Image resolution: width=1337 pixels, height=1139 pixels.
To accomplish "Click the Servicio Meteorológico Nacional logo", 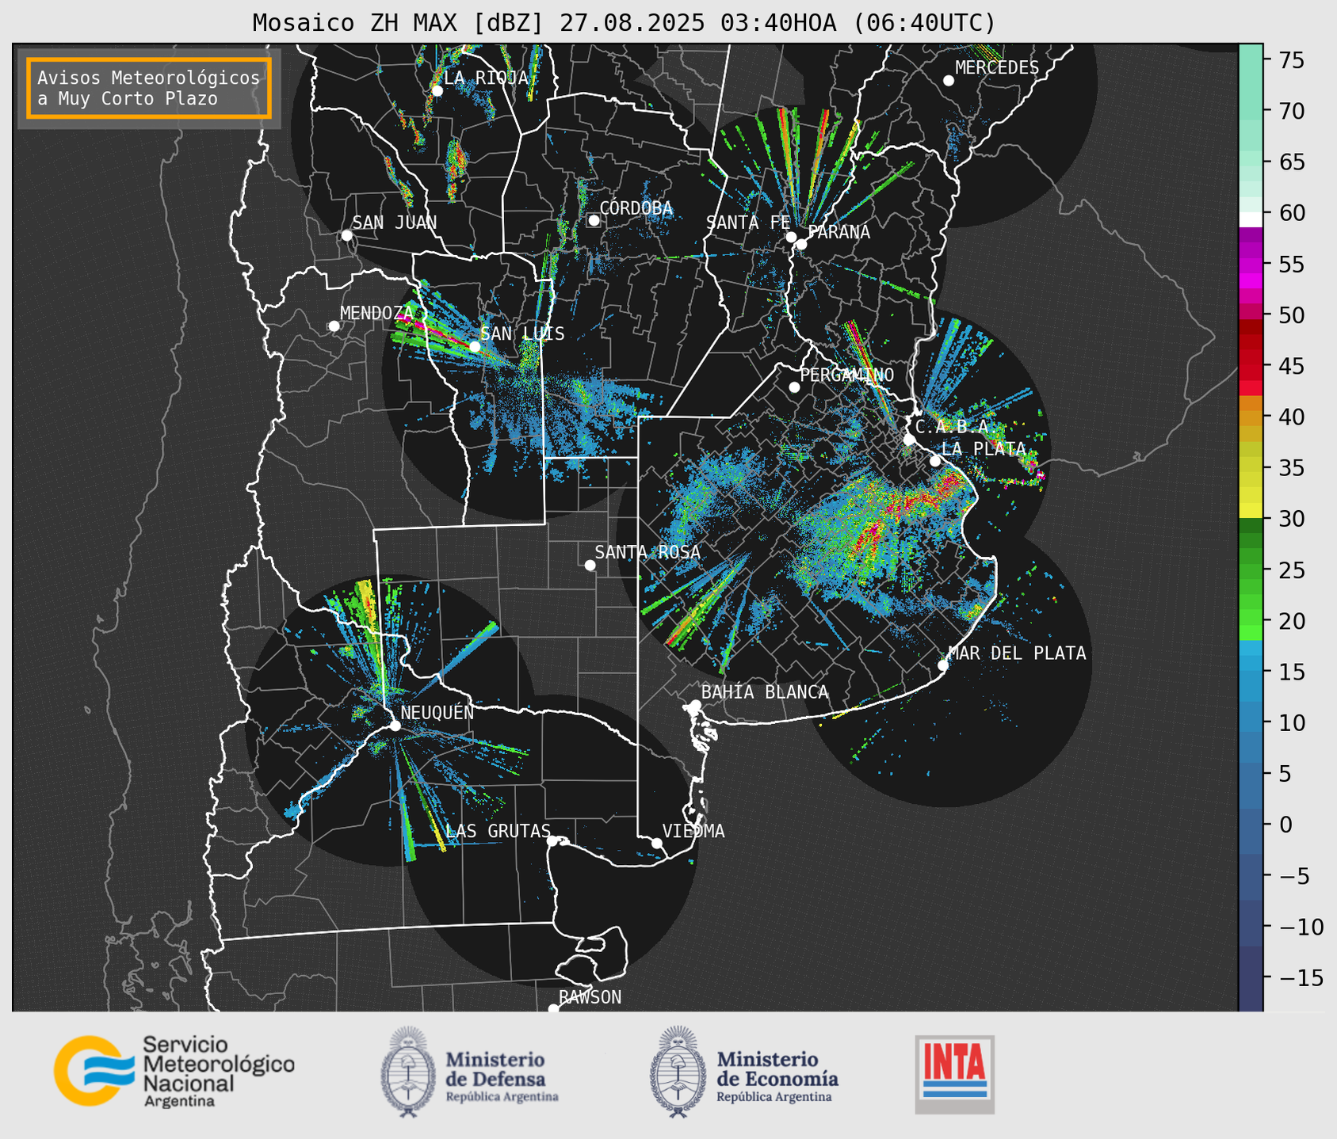I will (x=174, y=1071).
